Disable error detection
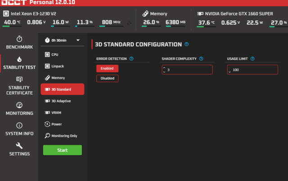Screen dimensions: 288x181 click(x=107, y=78)
